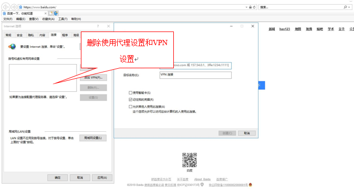Click 取消 in the VPN connection dialog
Image resolution: width=354 pixels, height=189 pixels.
tap(247, 133)
